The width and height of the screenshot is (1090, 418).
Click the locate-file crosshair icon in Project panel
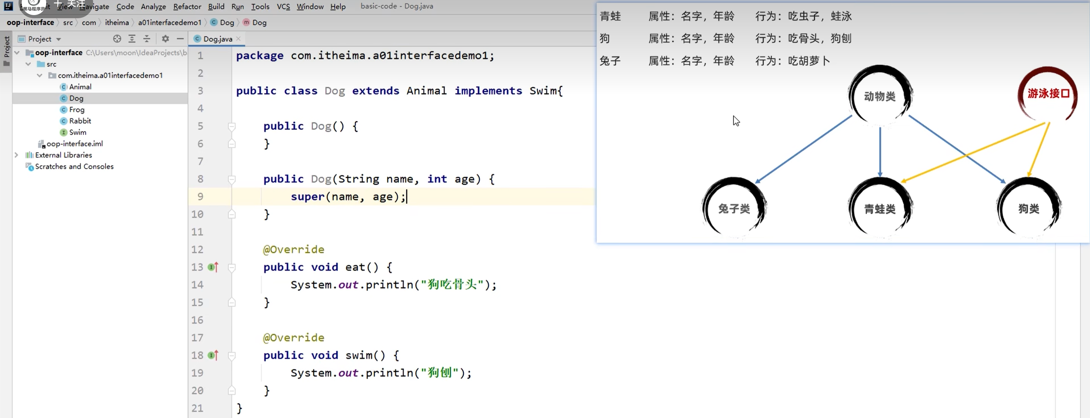[x=117, y=39]
